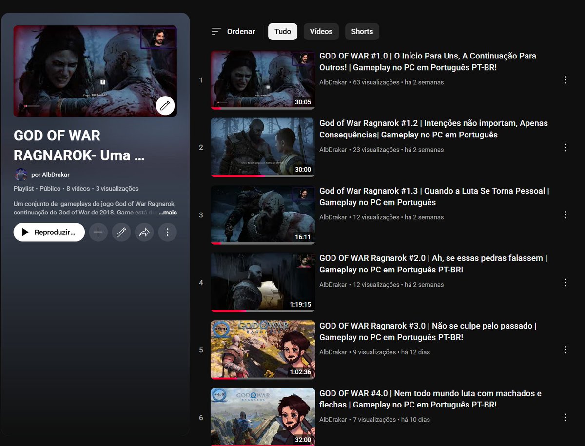Open the playlist more-options three-dot menu
Viewport: 585px width, 446px height.
pyautogui.click(x=167, y=233)
